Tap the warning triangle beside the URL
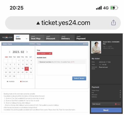Image resolution: width=124 pixels, height=115 pixels. 38,23
